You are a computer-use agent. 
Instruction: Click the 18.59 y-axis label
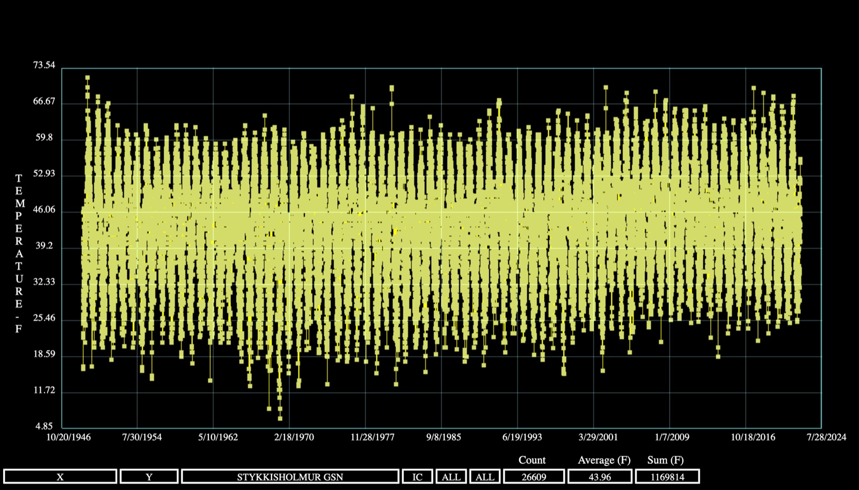44,354
